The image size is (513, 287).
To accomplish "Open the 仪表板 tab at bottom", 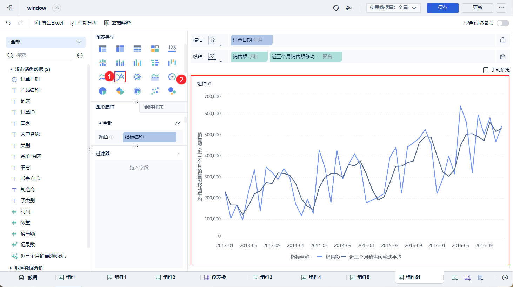I will 215,278.
